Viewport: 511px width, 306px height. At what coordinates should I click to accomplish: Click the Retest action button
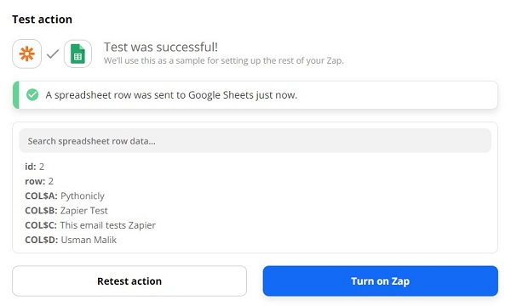pos(129,281)
